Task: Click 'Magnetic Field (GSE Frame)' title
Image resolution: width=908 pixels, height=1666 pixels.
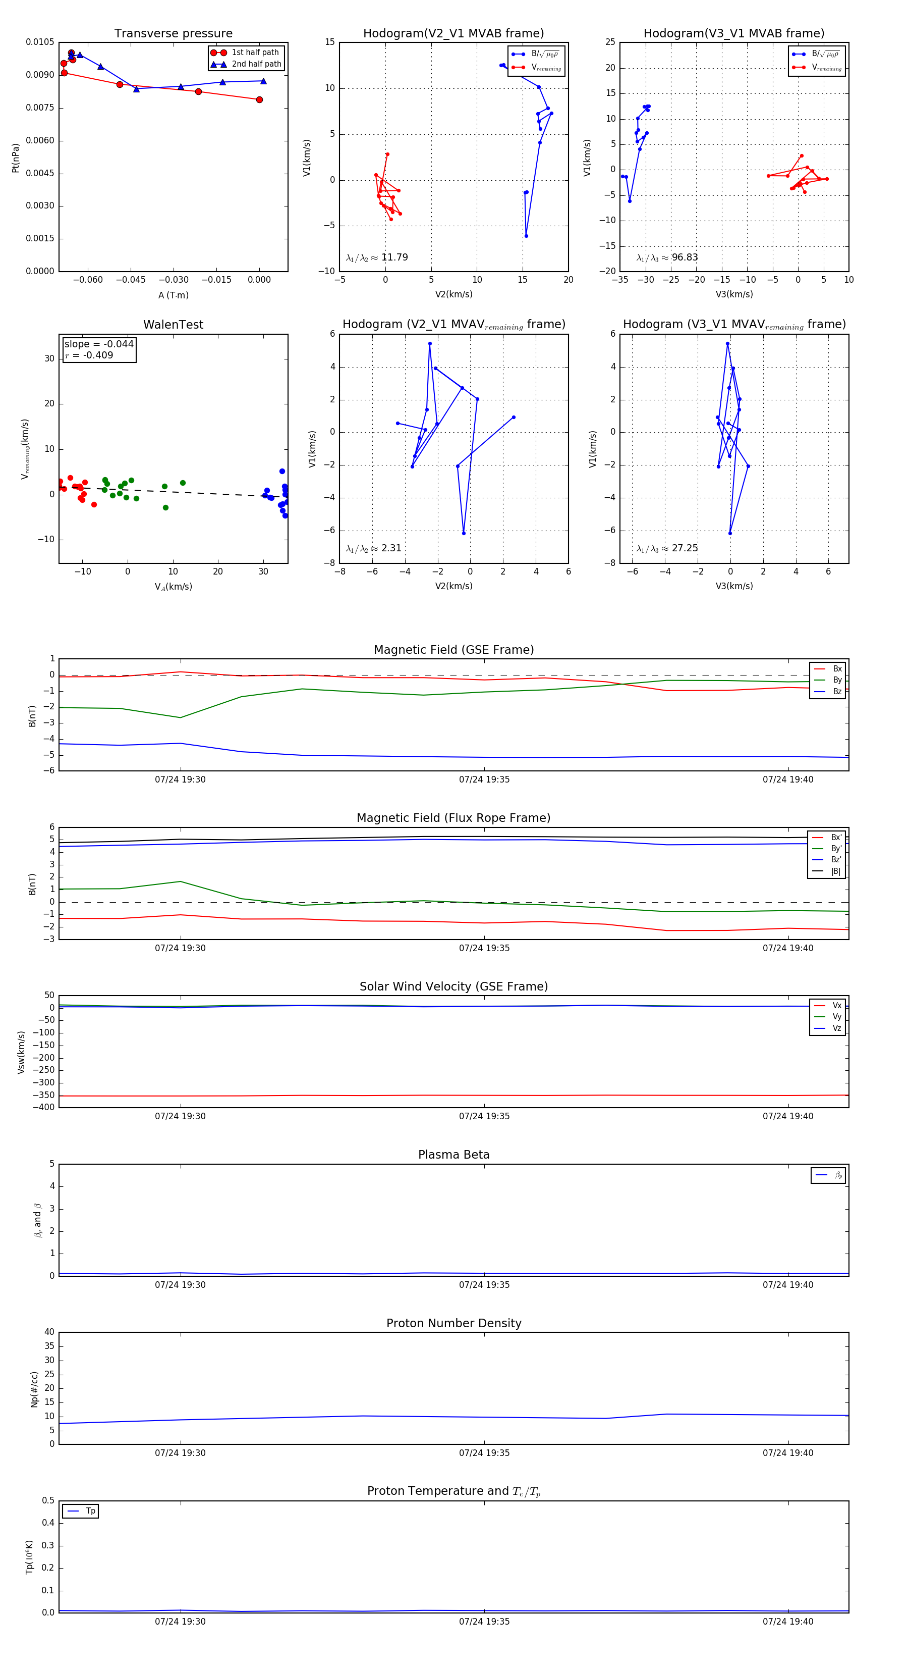Action: tap(453, 650)
